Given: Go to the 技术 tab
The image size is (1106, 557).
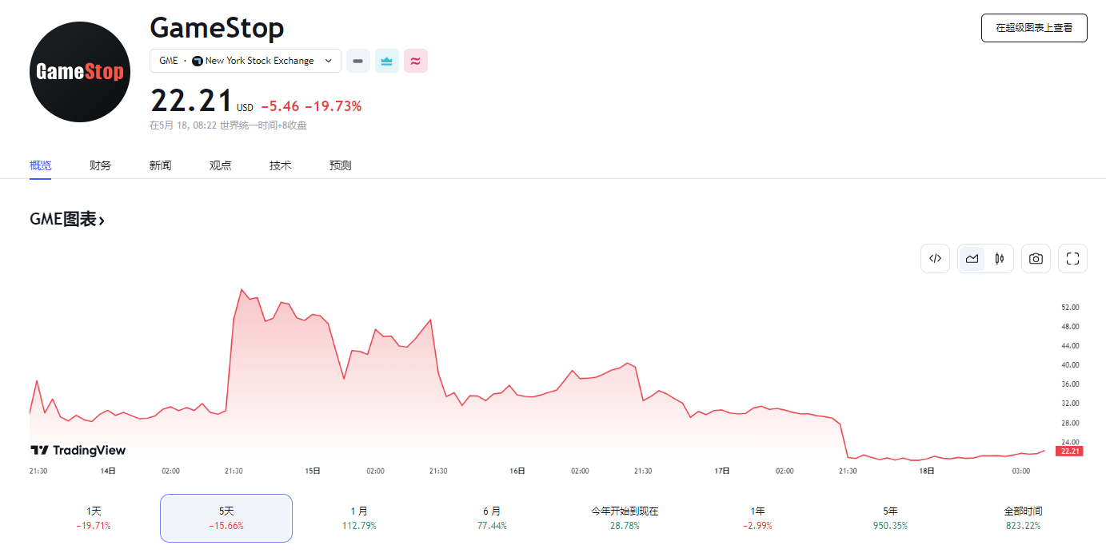Looking at the screenshot, I should point(280,165).
